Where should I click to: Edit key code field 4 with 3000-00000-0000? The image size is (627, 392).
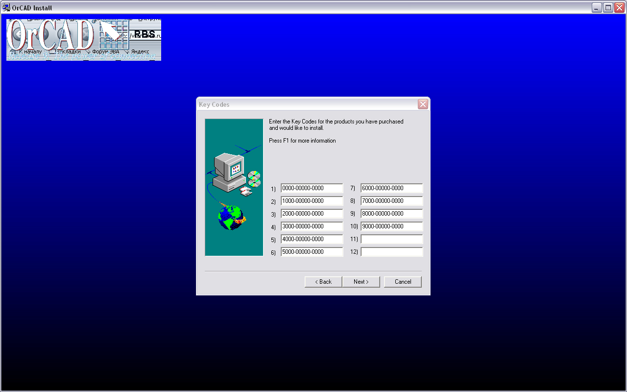click(312, 226)
